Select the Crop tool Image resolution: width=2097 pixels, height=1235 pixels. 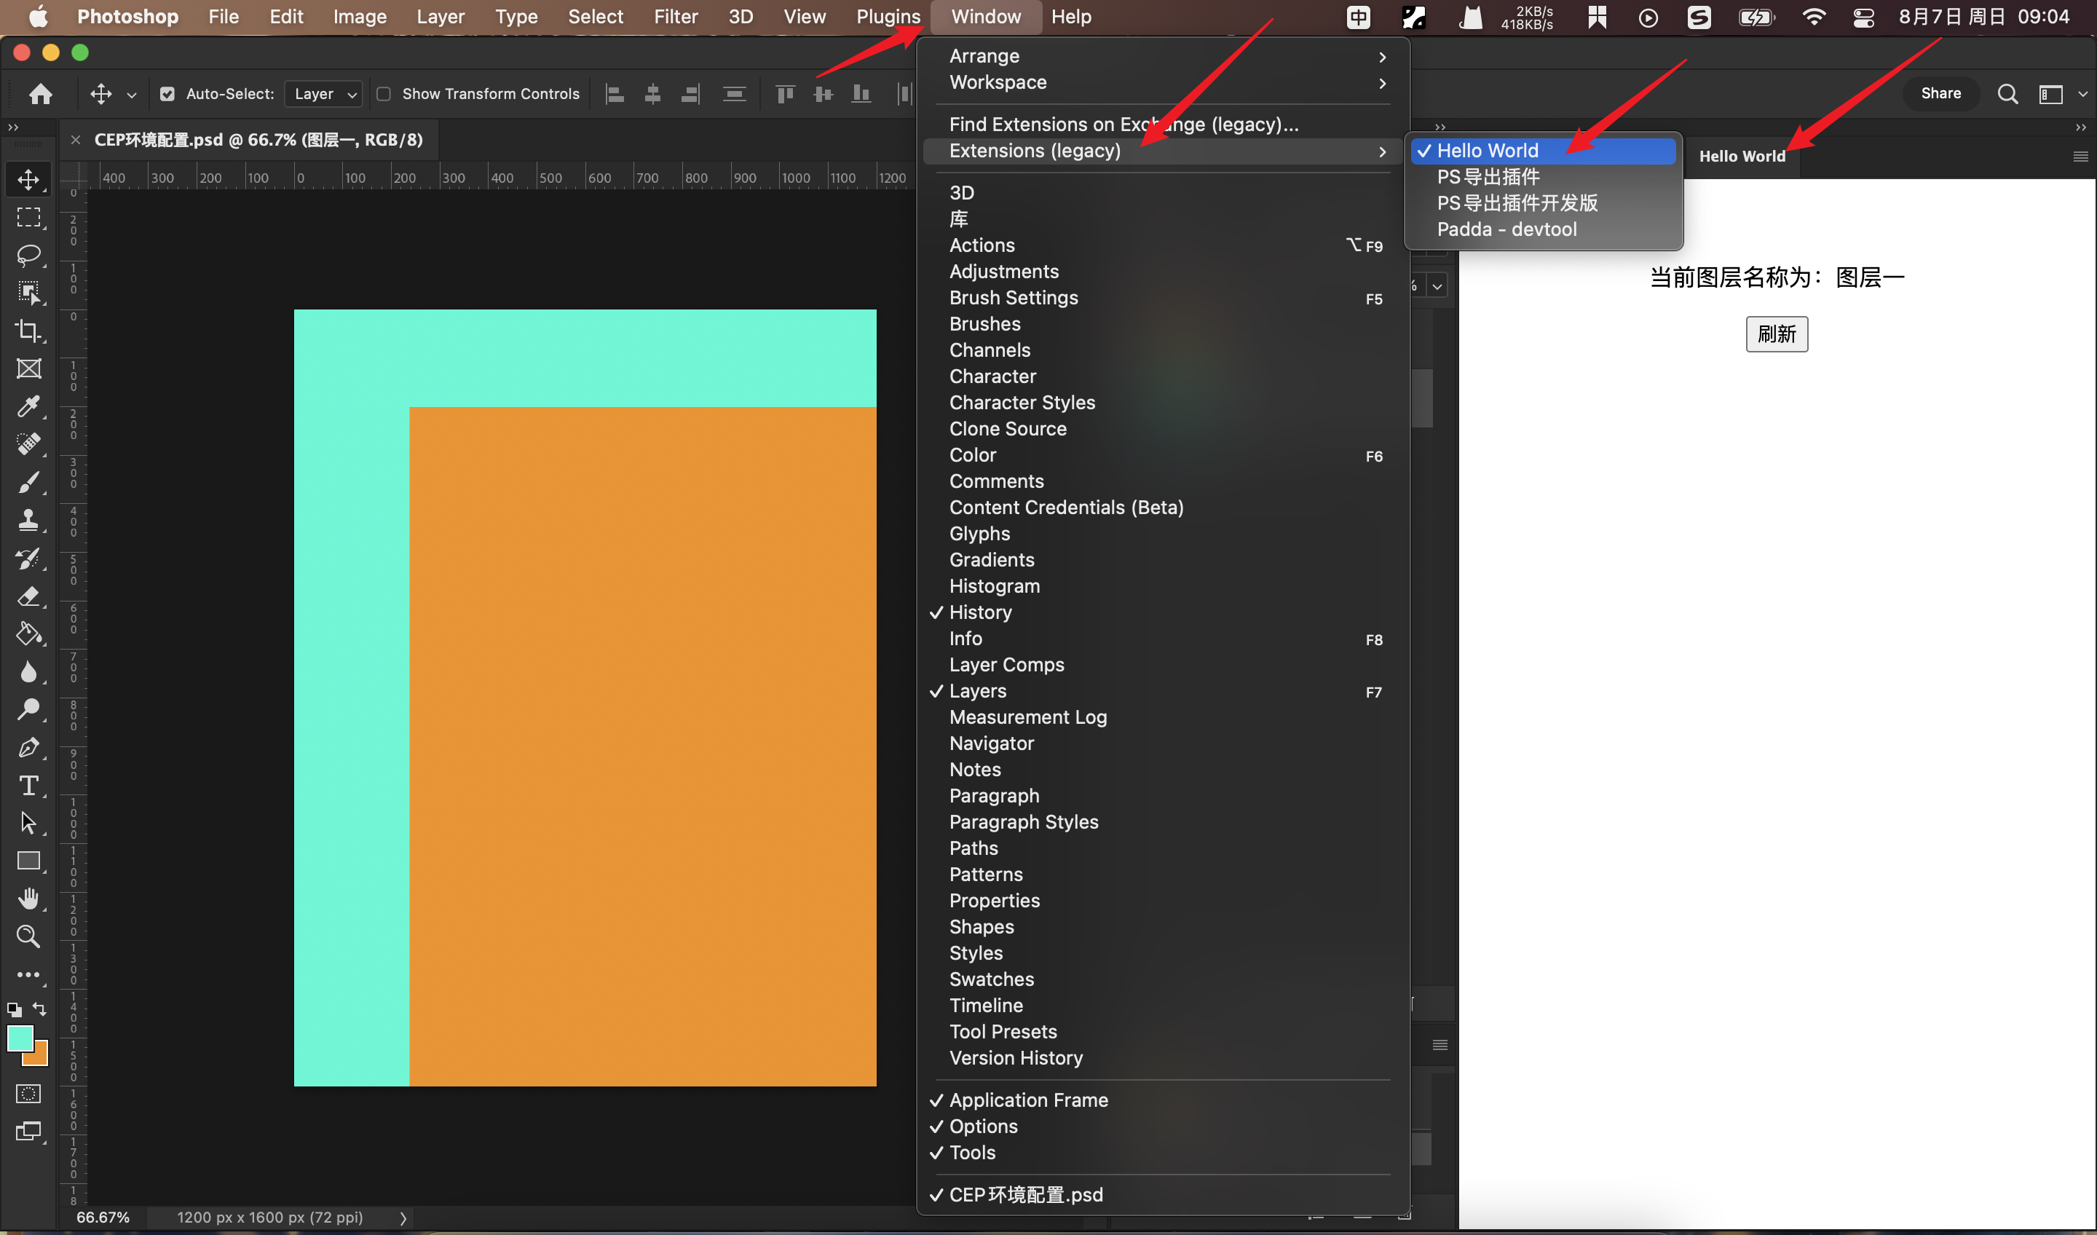(28, 331)
